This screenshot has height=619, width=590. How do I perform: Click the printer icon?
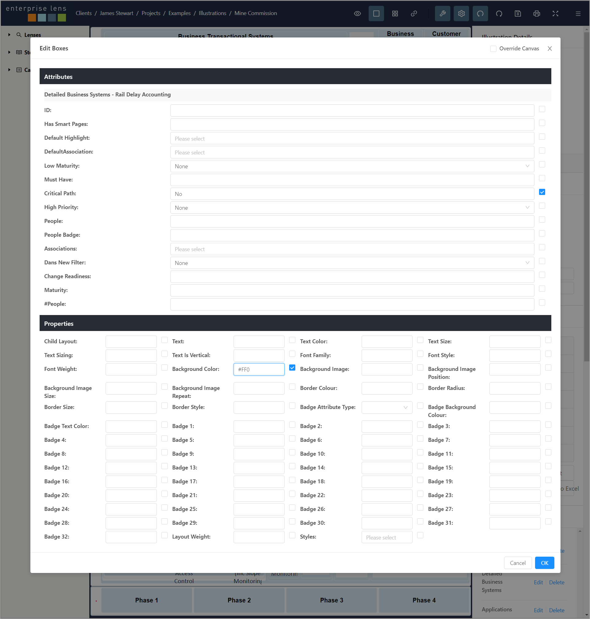(x=537, y=14)
